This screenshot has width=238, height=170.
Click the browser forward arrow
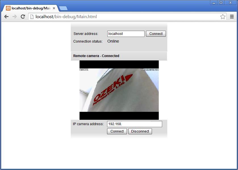(14, 16)
